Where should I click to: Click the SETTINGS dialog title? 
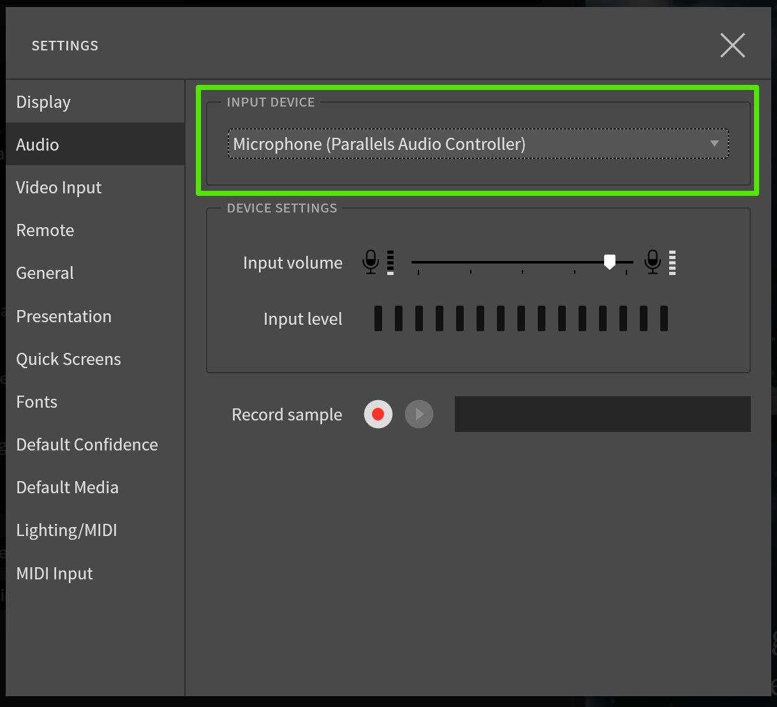tap(65, 46)
